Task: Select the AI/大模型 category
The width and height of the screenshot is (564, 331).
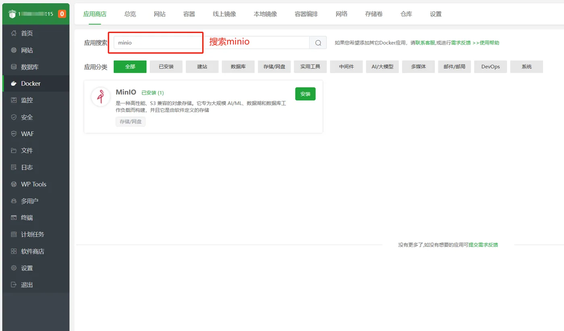Action: (382, 67)
